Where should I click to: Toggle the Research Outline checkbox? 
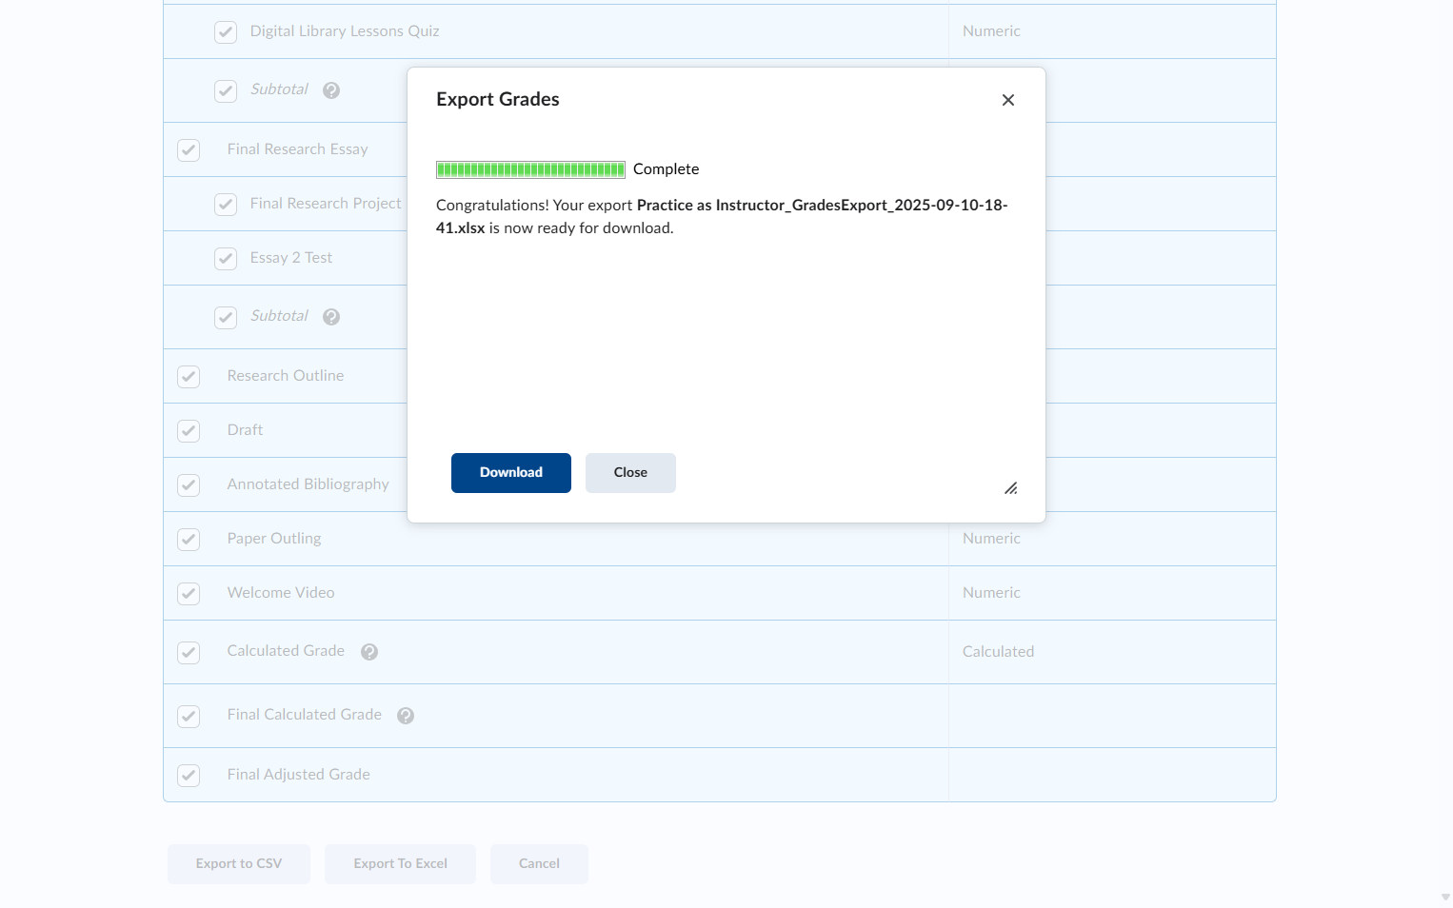[189, 377]
